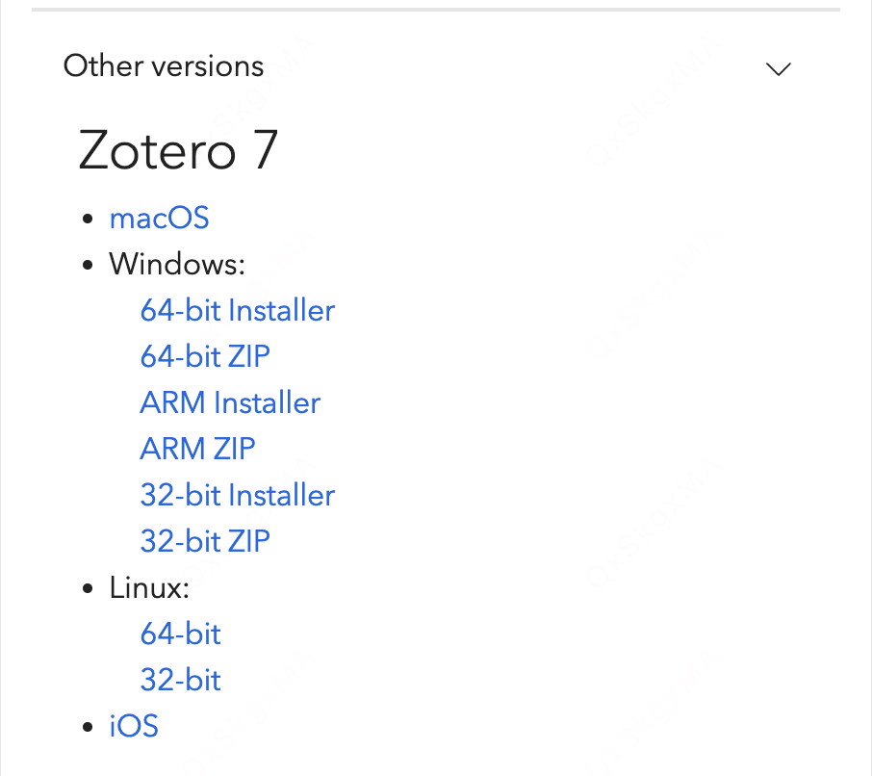Viewport: 872px width, 776px height.
Task: Click the Linux: list label
Action: coord(149,587)
